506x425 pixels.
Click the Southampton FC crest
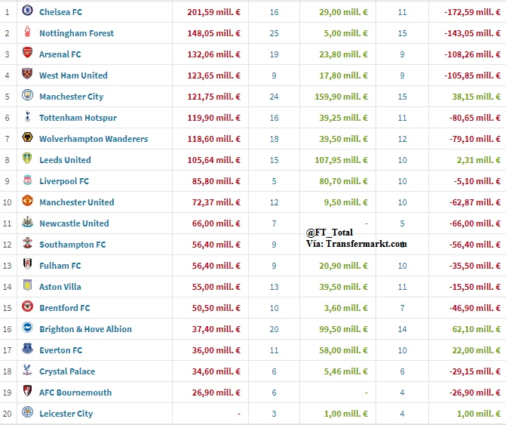[27, 243]
